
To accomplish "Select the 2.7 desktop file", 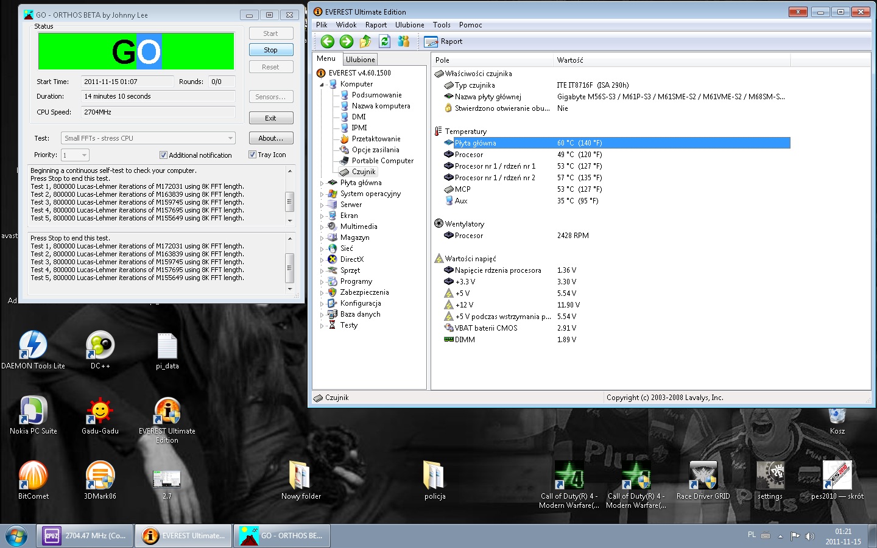I will click(167, 484).
